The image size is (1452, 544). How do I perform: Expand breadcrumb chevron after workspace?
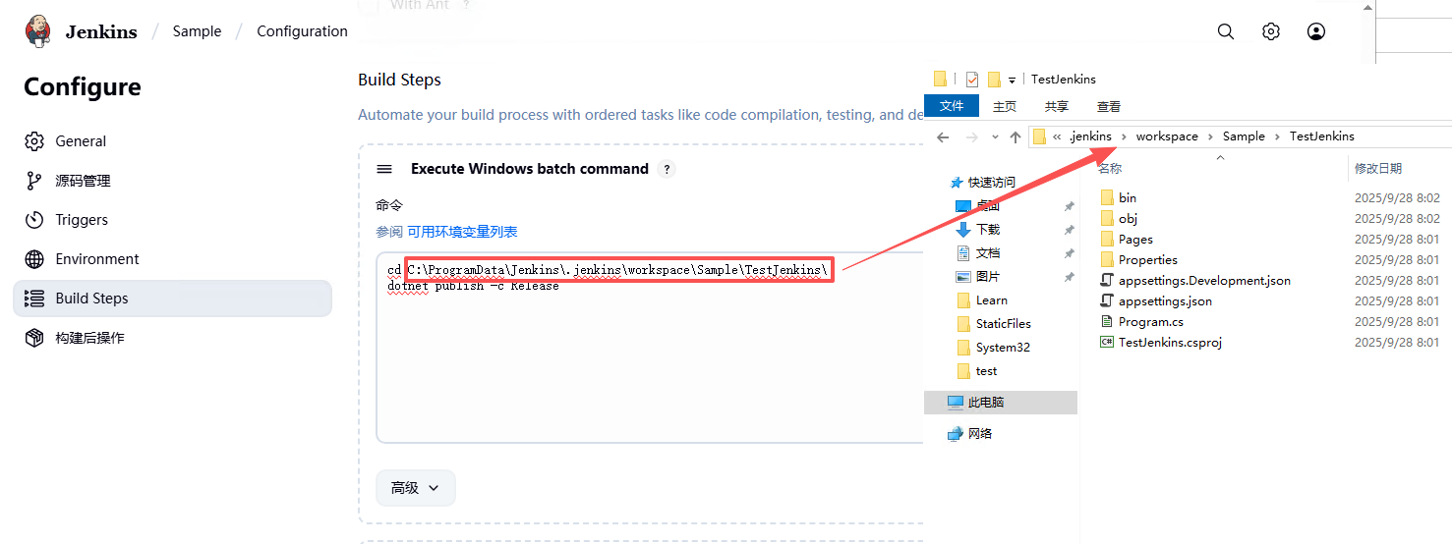pyautogui.click(x=1211, y=136)
